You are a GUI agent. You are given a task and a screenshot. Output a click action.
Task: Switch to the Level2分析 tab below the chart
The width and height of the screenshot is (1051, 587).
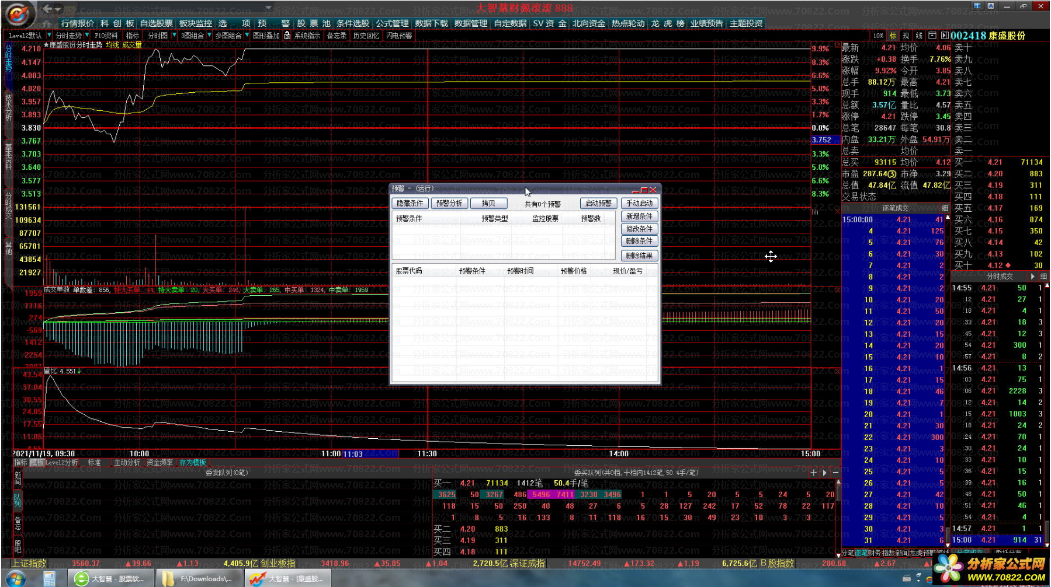click(61, 462)
